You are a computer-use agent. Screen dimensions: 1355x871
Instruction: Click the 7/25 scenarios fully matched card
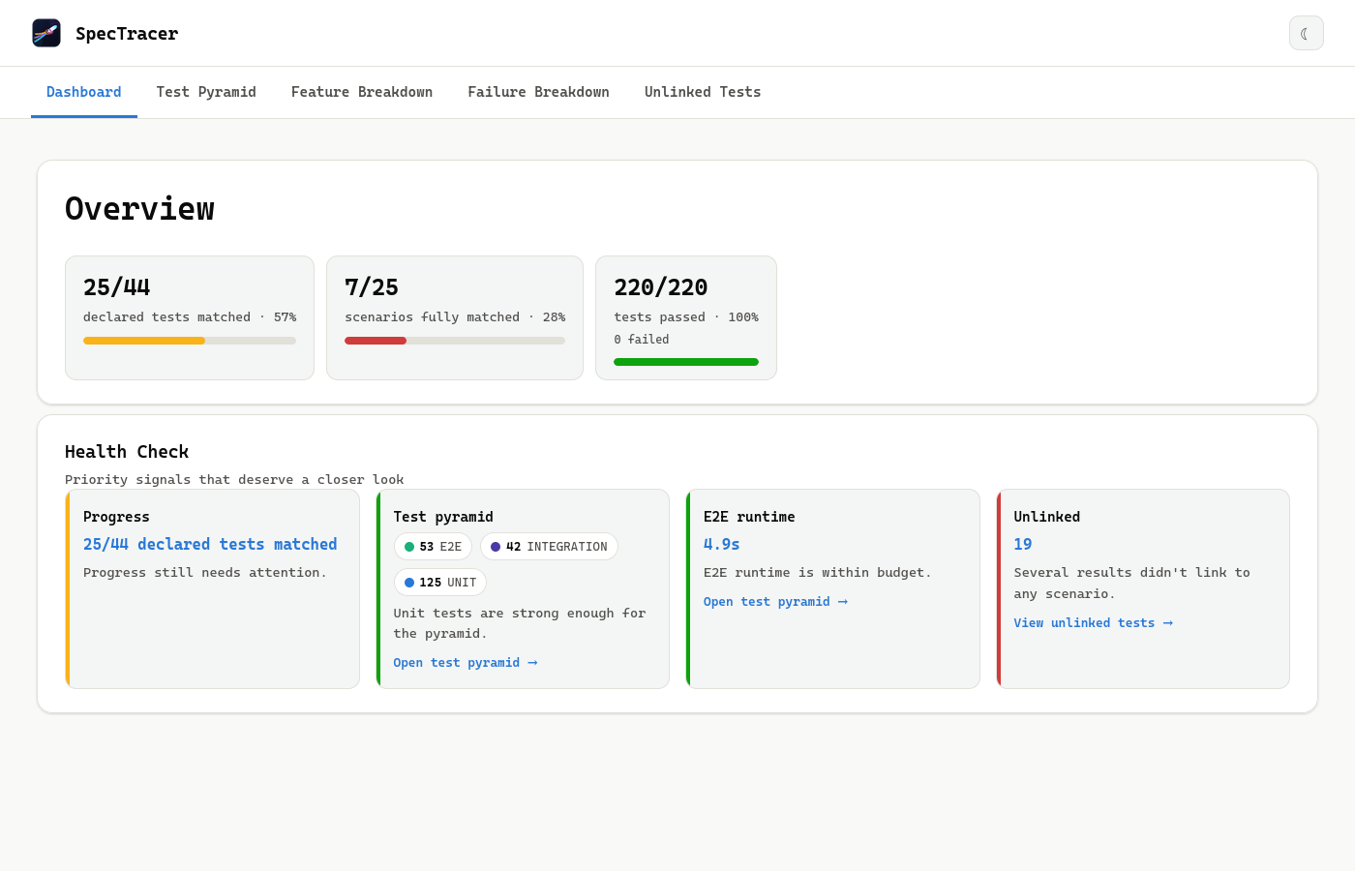coord(455,317)
